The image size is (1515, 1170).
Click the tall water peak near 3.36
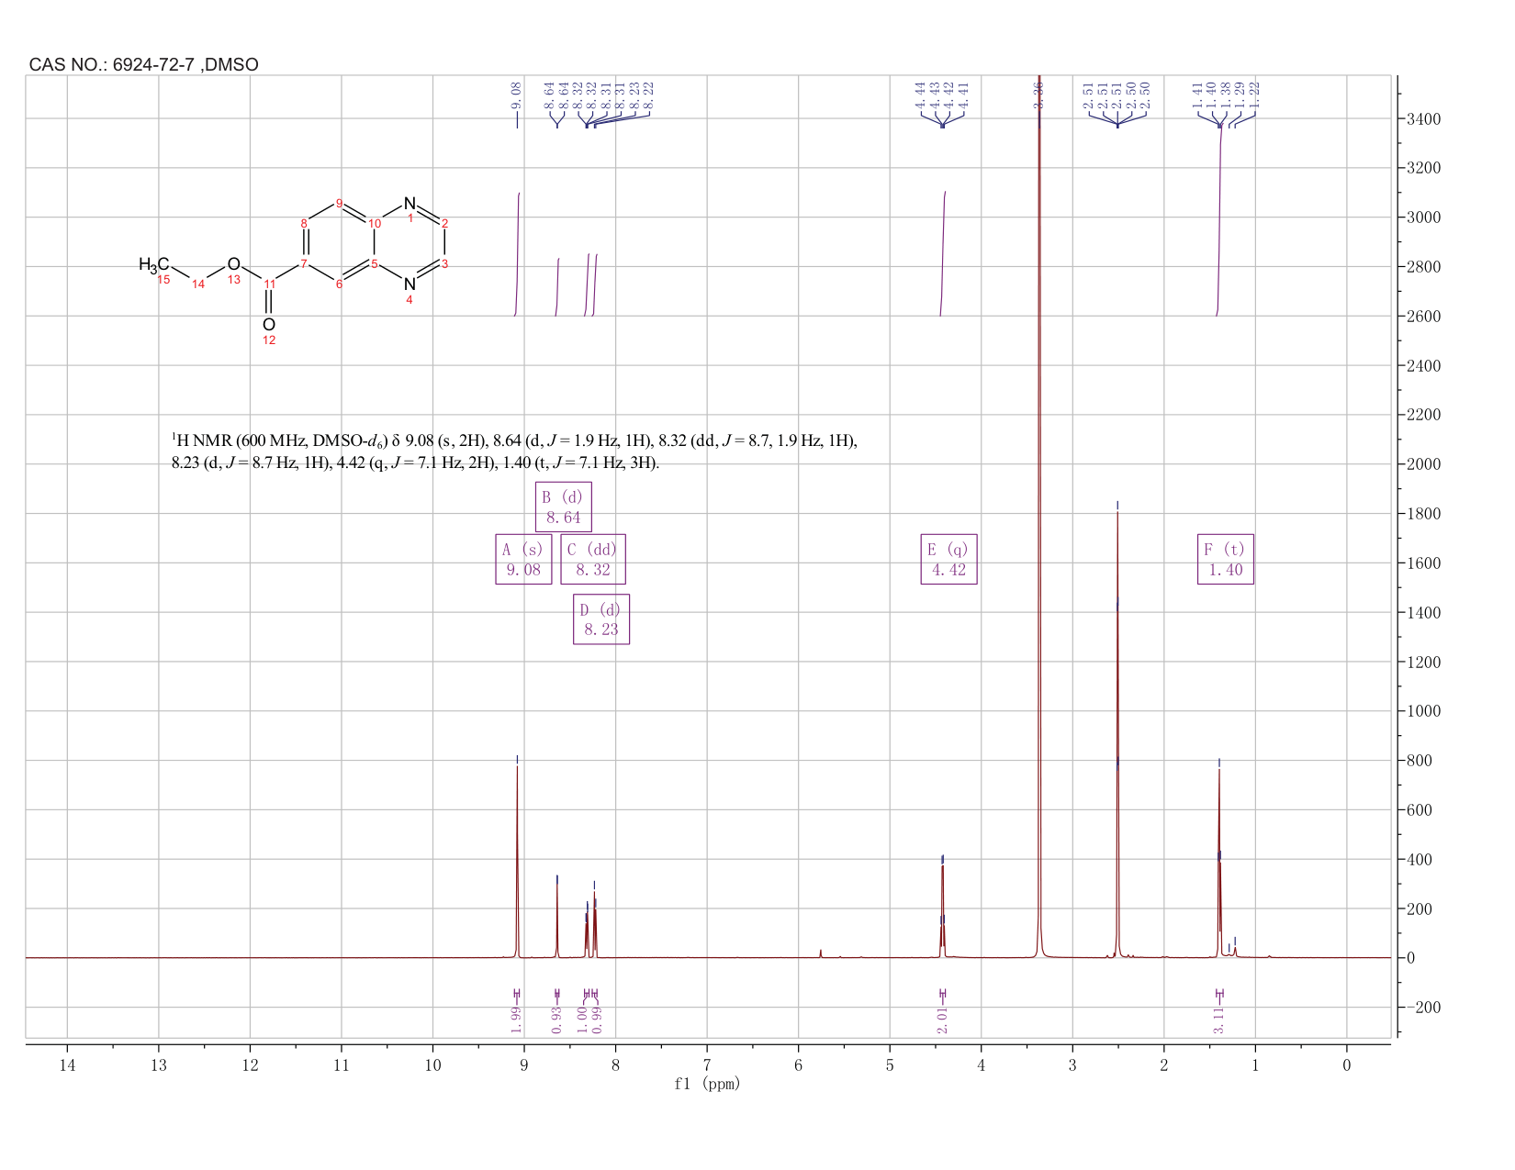tap(1039, 514)
